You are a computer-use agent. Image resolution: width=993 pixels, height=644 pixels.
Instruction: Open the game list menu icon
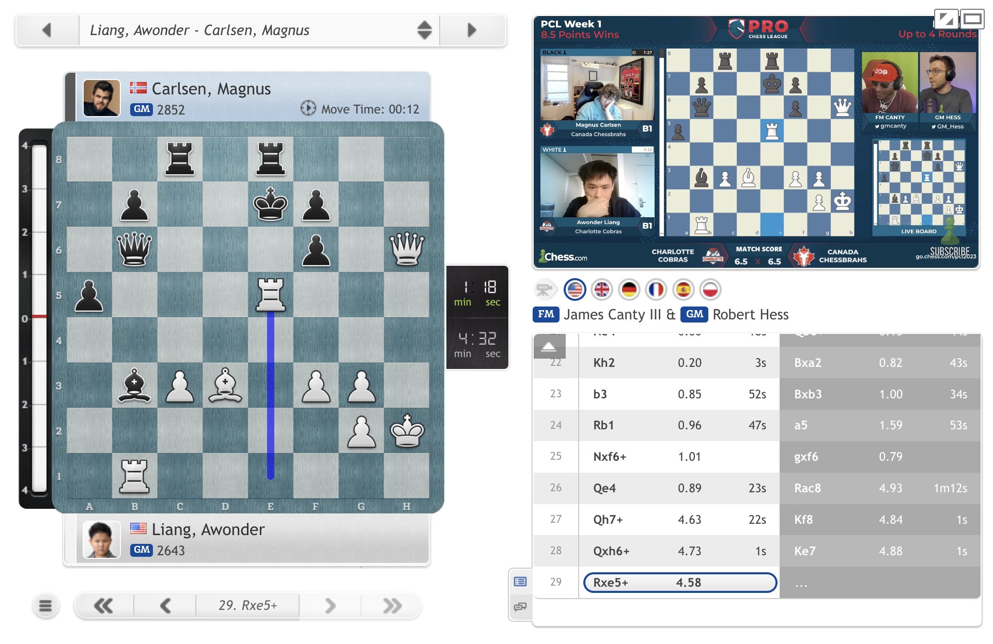tap(45, 606)
